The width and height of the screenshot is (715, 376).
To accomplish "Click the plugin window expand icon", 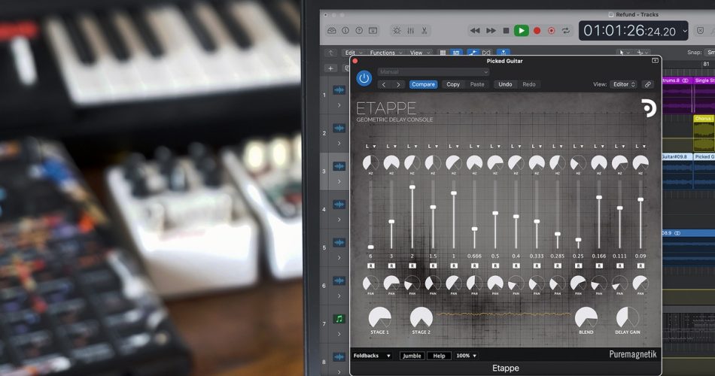I will pyautogui.click(x=655, y=61).
